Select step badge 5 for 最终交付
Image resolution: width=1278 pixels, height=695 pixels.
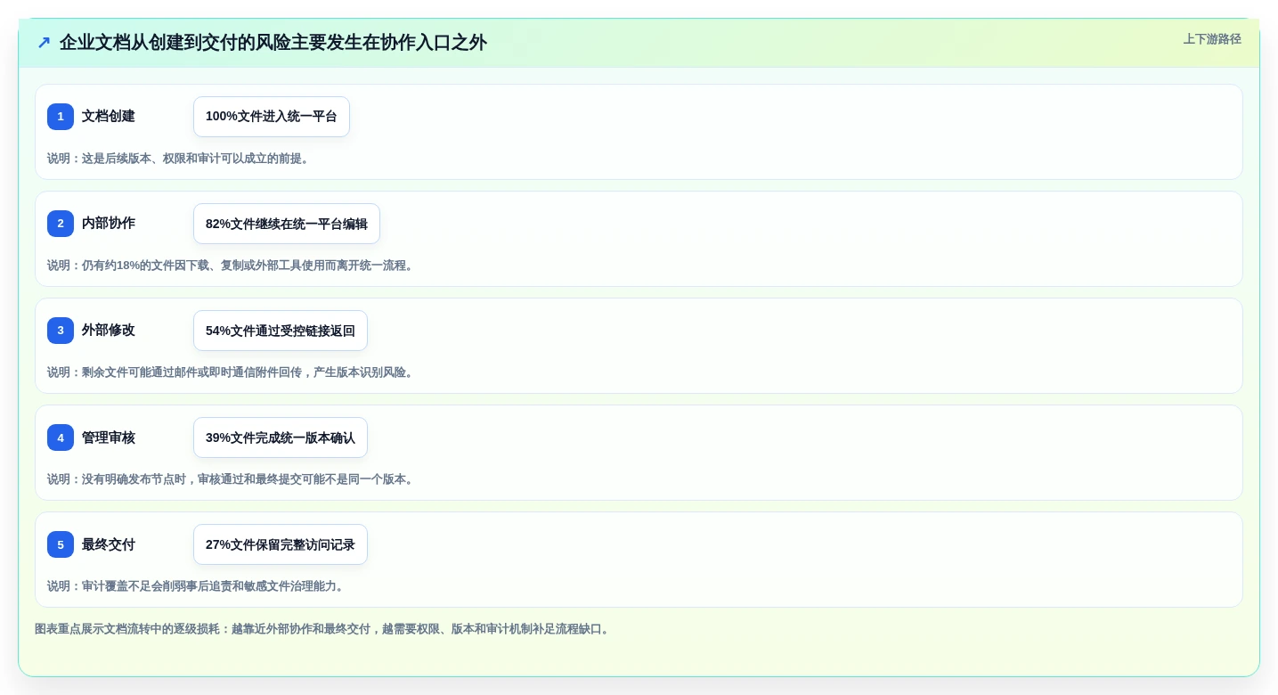[x=61, y=544]
